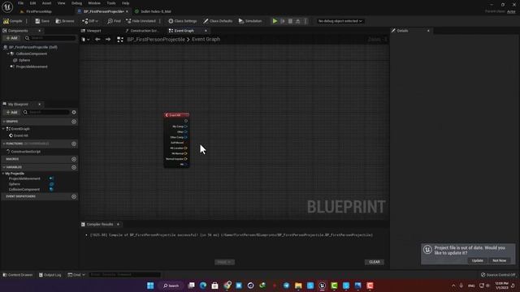Click the Eject button in play controls
Viewport: 520px width, 292px height.
298,21
